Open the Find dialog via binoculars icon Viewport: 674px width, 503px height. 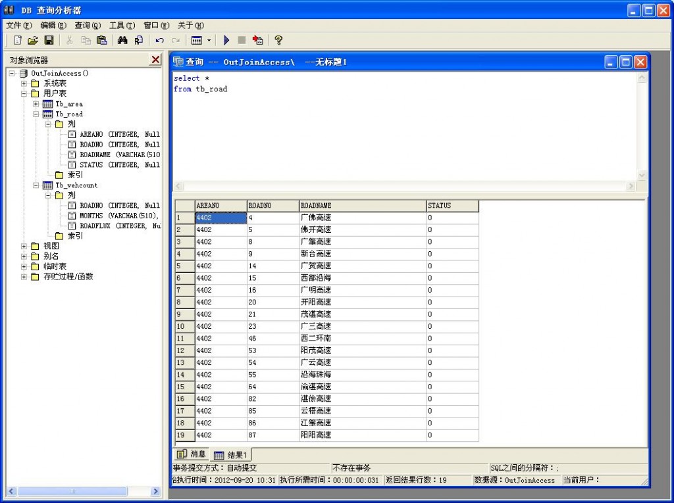tap(122, 40)
